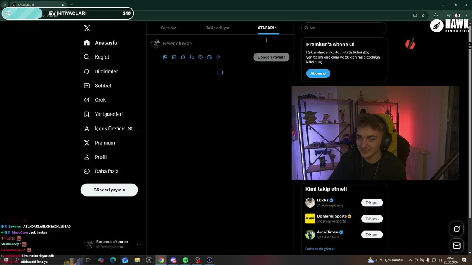Open Arda Birben avatar

[x=310, y=234]
